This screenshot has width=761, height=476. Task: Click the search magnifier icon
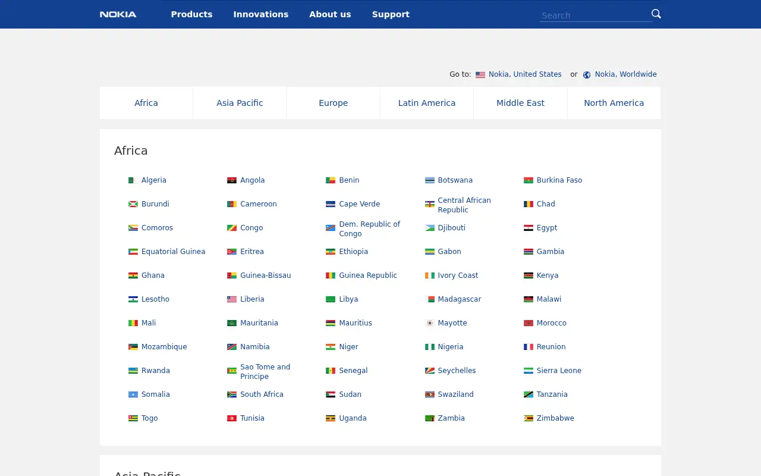(656, 14)
